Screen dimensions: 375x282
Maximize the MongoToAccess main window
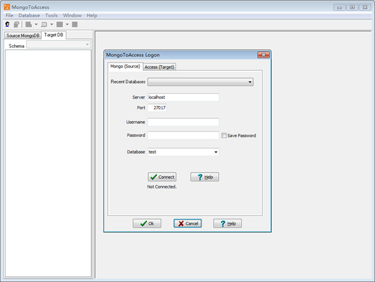tap(352, 7)
